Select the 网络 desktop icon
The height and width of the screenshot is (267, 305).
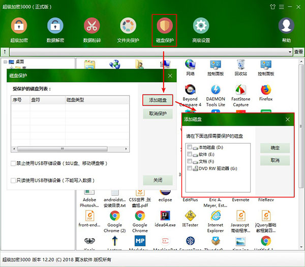(x=190, y=68)
